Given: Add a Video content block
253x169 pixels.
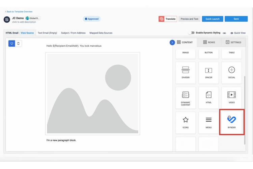Looking at the screenshot, I should click(x=231, y=98).
